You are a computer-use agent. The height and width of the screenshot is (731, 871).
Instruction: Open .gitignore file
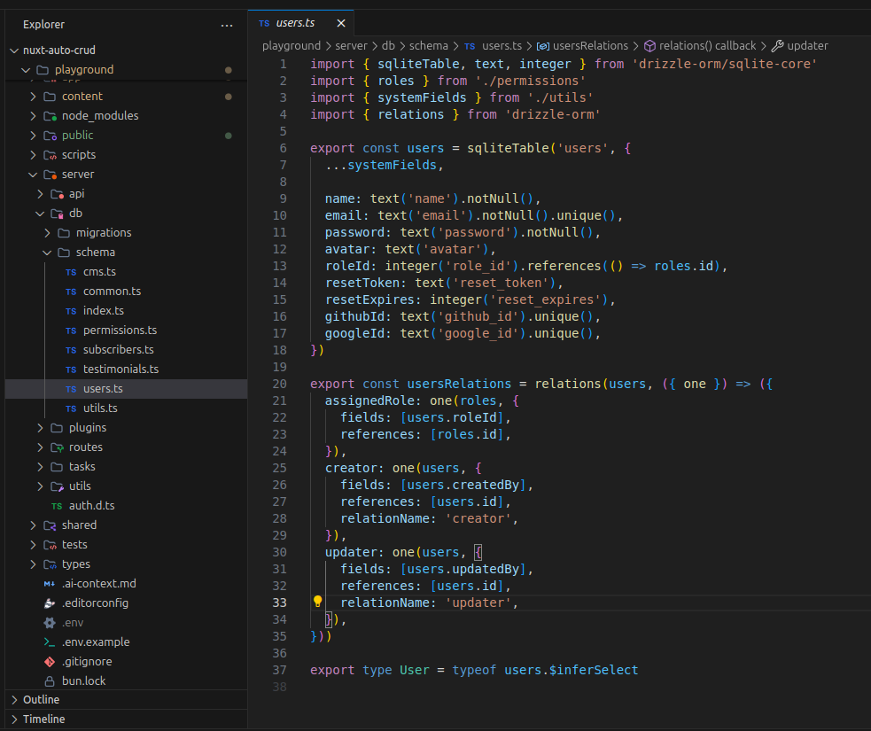tap(87, 662)
